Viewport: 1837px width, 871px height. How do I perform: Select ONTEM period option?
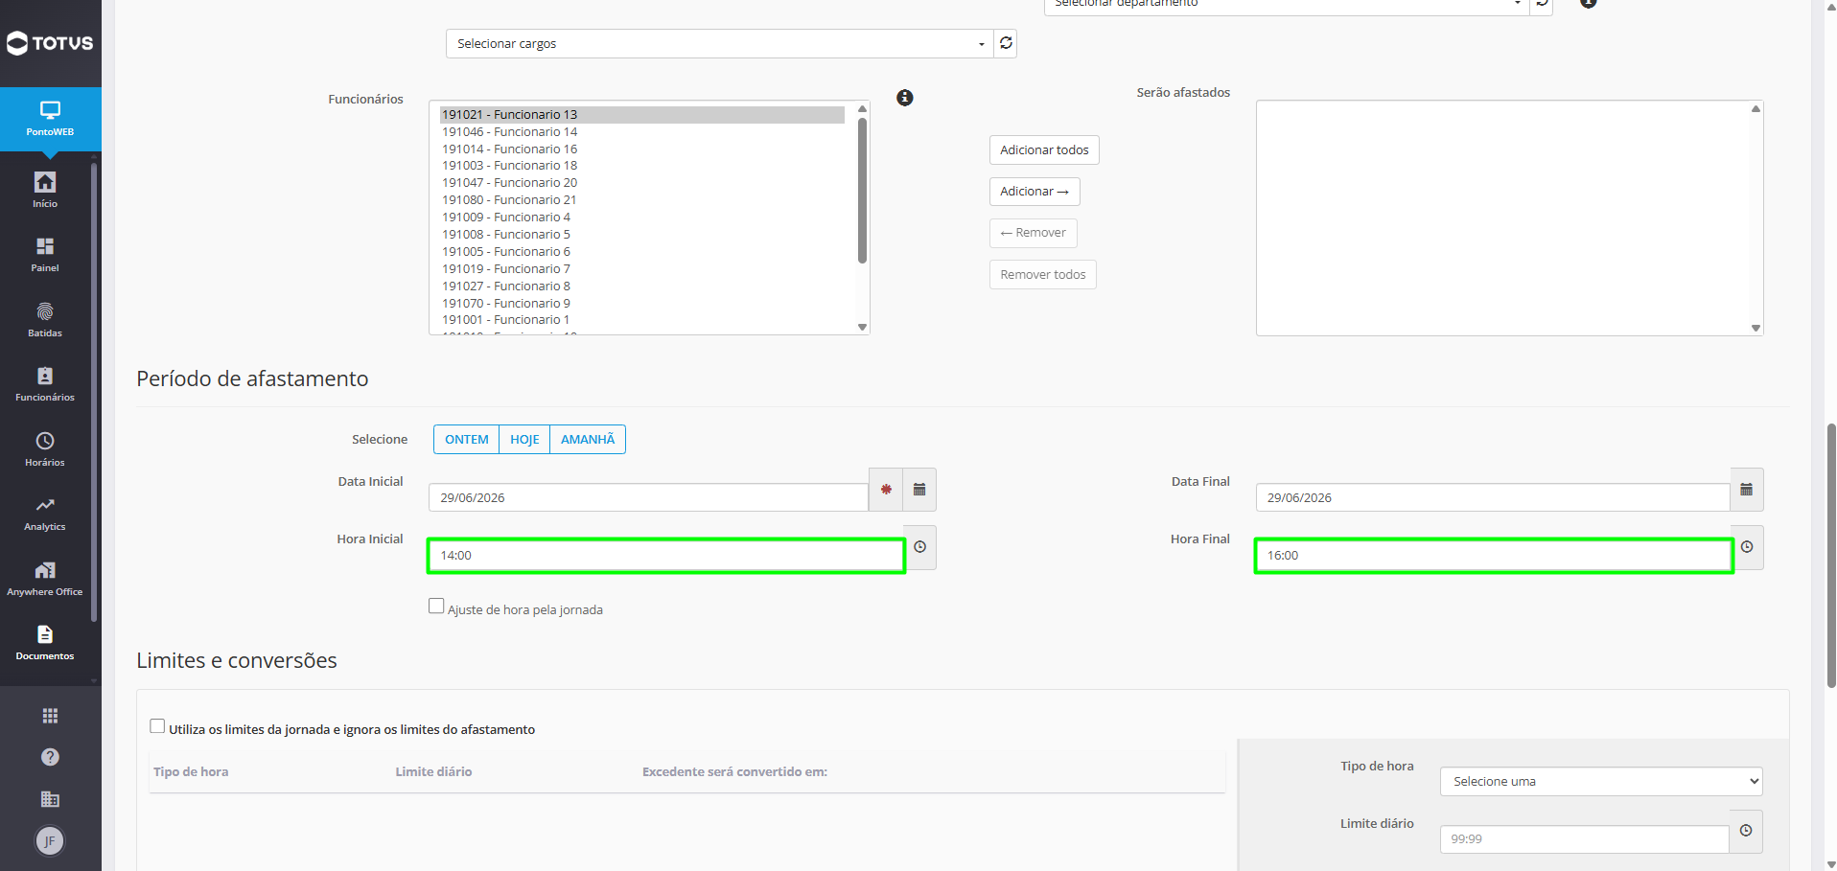pyautogui.click(x=467, y=439)
